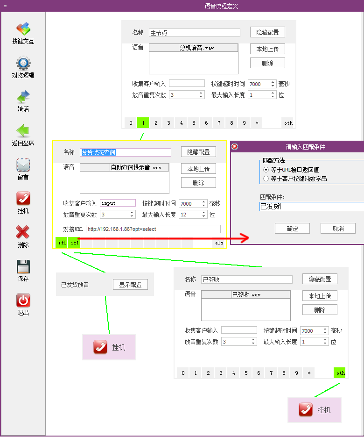Image resolution: width=364 pixels, height=437 pixels.
Task: Decrease 放音重复次数 in the 主节点 panel
Action: click(201, 97)
